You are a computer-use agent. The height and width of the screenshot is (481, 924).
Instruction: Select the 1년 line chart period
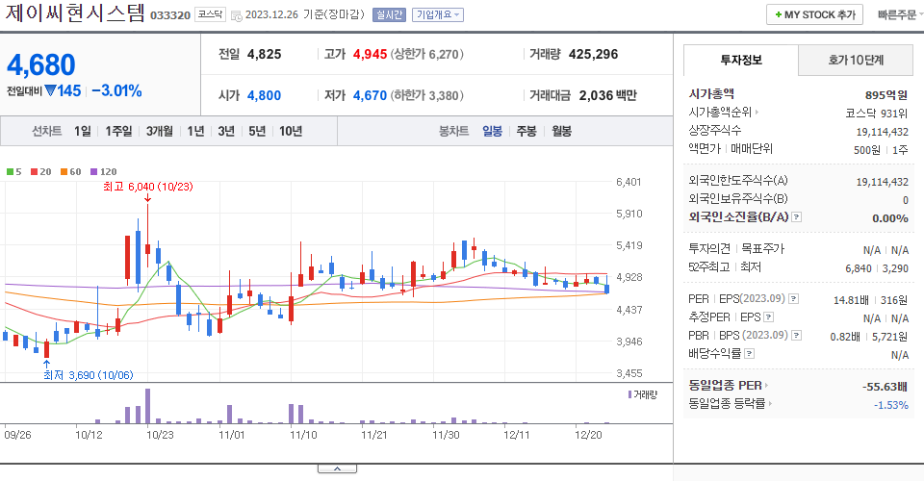[x=195, y=131]
